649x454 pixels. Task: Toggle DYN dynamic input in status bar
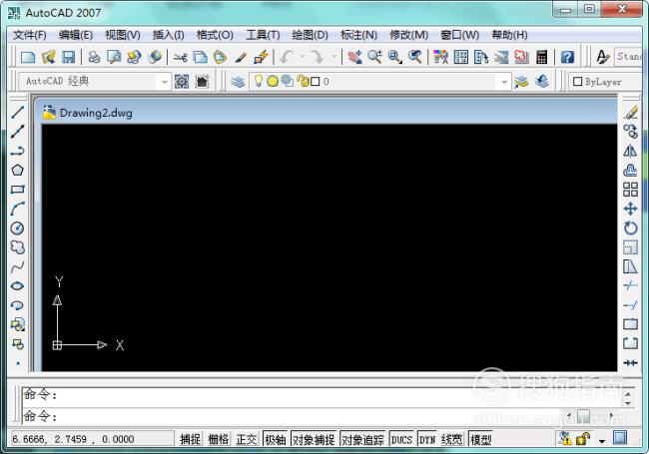(x=427, y=439)
